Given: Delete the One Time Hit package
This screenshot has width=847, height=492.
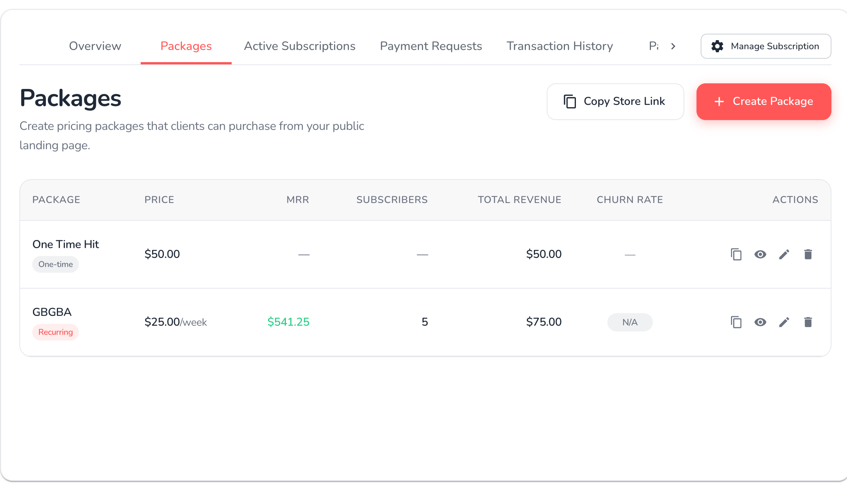Looking at the screenshot, I should 808,254.
